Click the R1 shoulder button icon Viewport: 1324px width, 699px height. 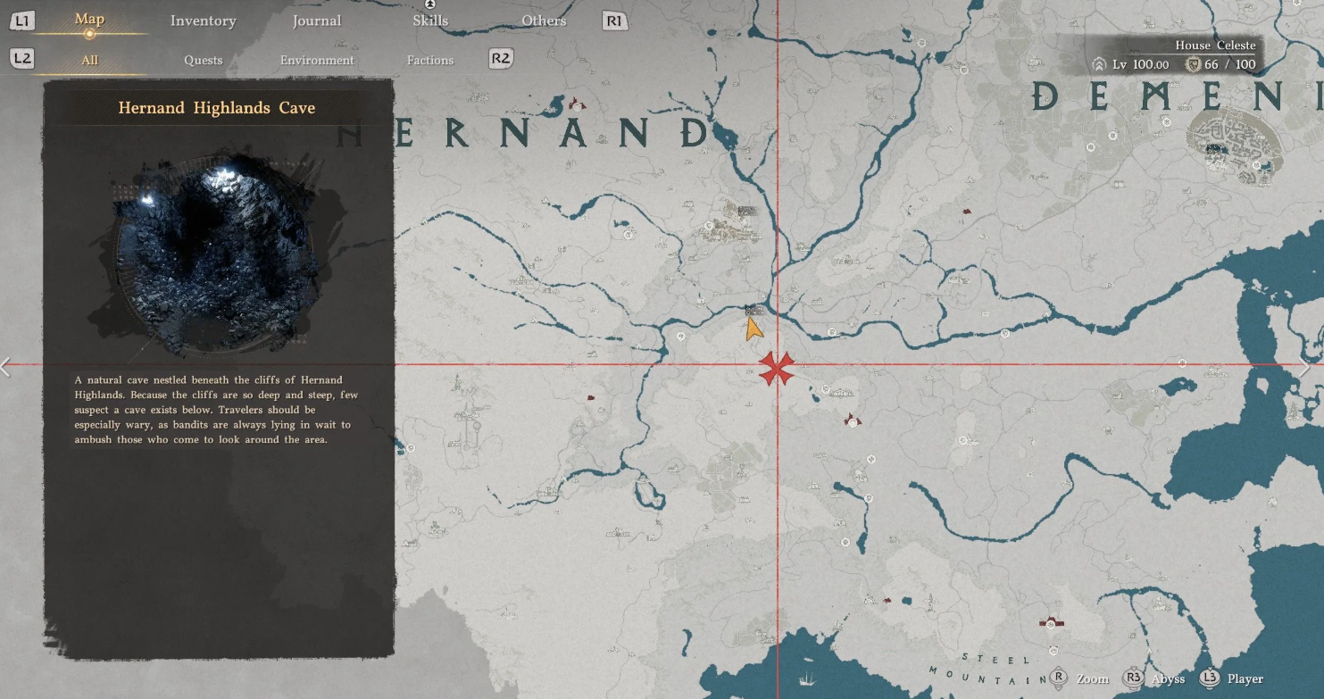[615, 21]
